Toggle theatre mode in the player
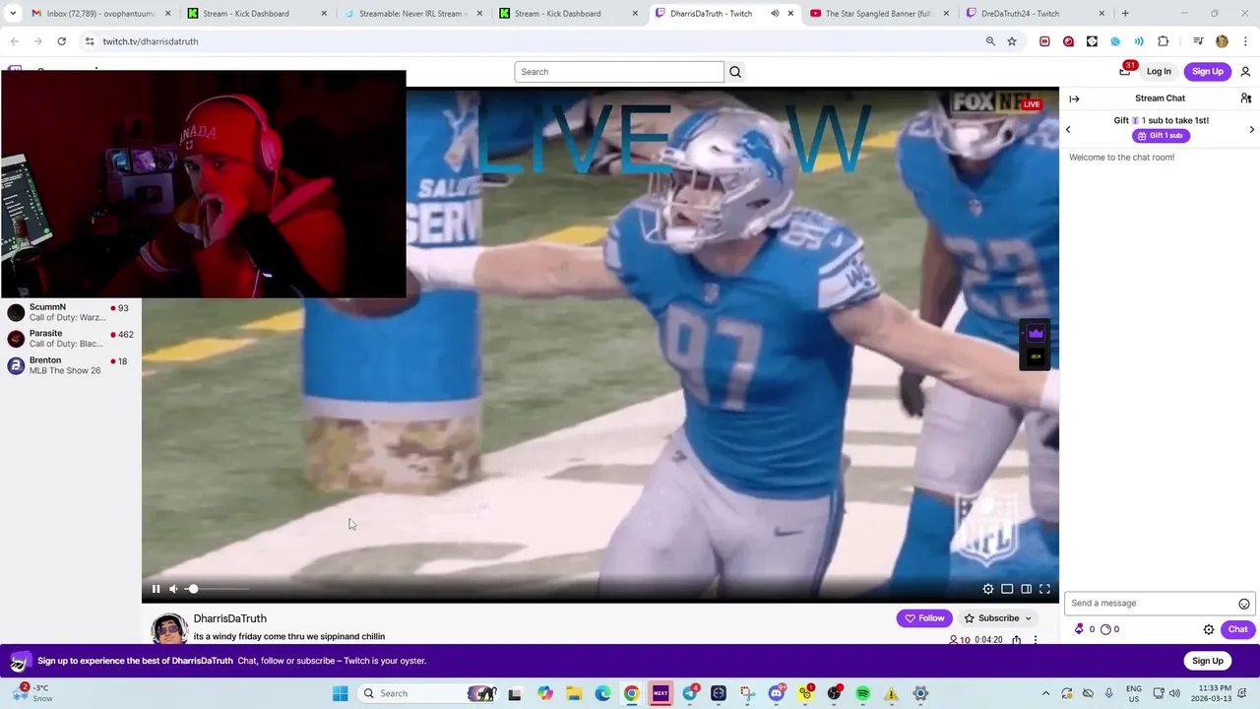Image resolution: width=1260 pixels, height=709 pixels. click(x=1026, y=589)
